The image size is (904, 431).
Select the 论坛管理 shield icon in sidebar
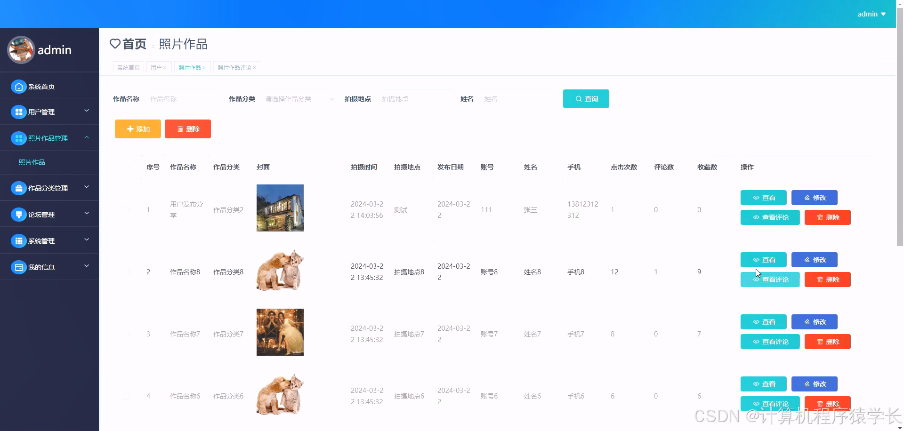(x=19, y=214)
